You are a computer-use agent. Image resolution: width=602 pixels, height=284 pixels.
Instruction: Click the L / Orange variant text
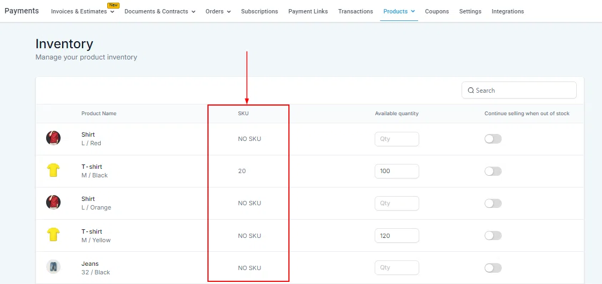coord(96,207)
